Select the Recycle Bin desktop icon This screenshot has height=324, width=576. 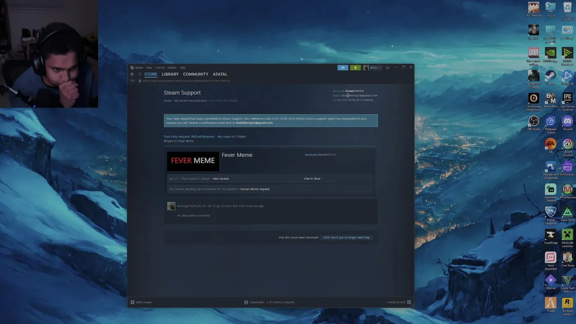pos(567,12)
